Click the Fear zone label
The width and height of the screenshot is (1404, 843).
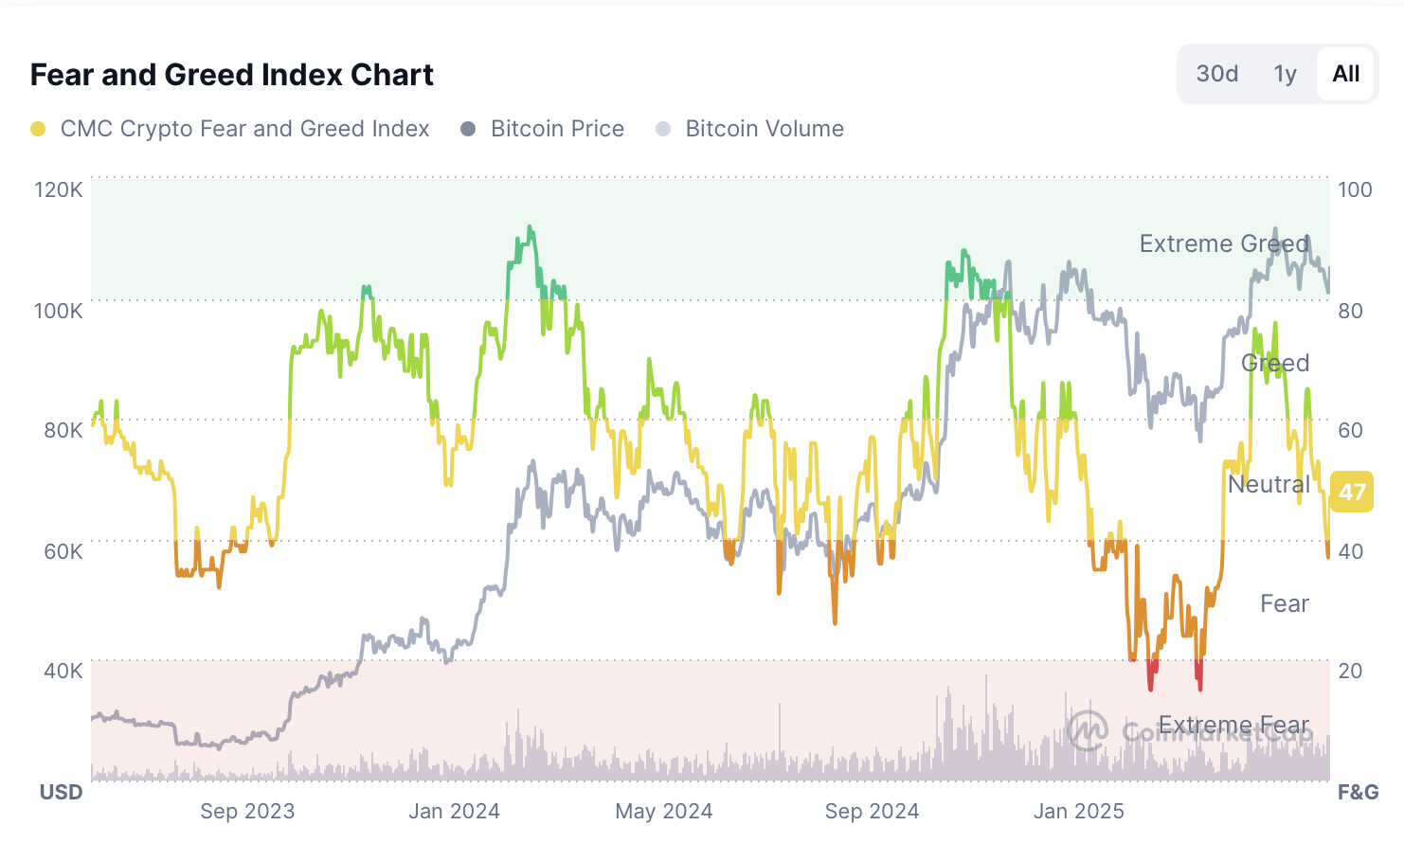[1284, 603]
